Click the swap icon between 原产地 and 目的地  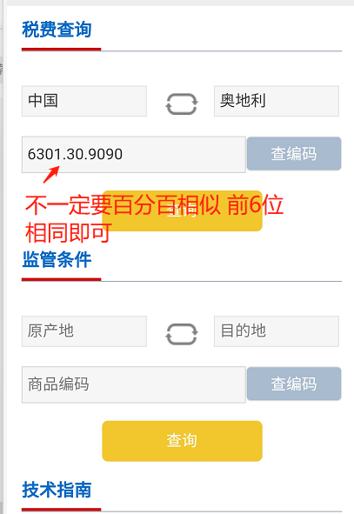(x=181, y=334)
